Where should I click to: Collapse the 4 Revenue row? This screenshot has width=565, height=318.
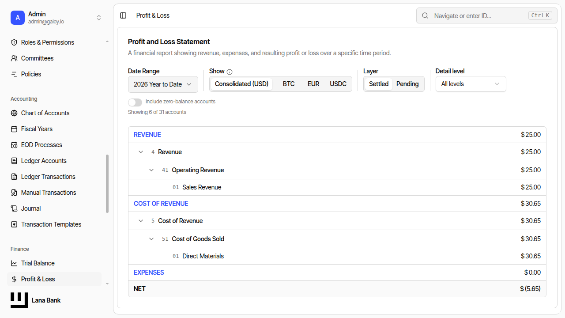coord(141,152)
